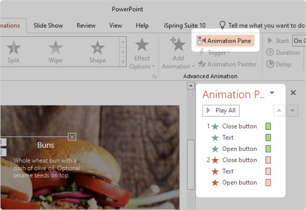Click red timing bar of red Open button

[x=268, y=182]
